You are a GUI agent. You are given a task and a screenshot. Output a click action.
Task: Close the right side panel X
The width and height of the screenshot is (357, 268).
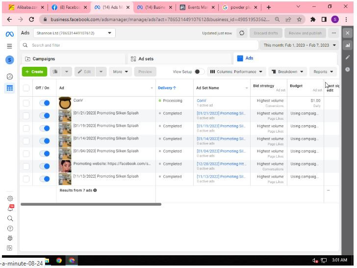[x=347, y=33]
